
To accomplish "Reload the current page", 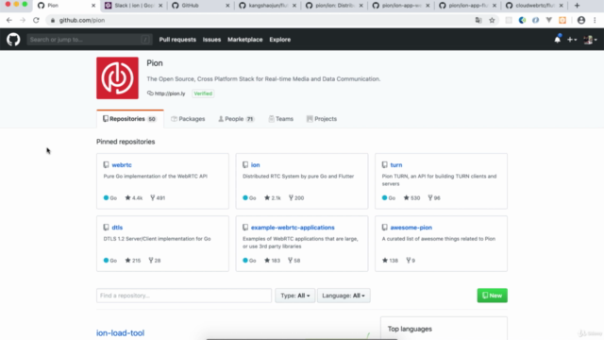I will [36, 20].
